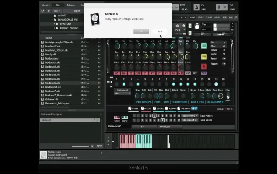
Task: Click the Name column header
Action: pyautogui.click(x=49, y=38)
